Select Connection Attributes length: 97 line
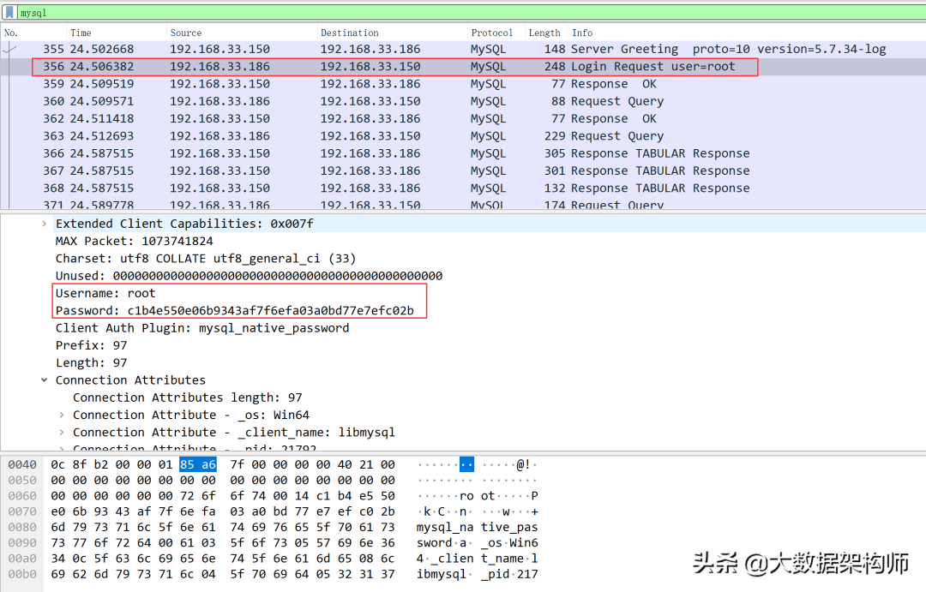 (187, 398)
